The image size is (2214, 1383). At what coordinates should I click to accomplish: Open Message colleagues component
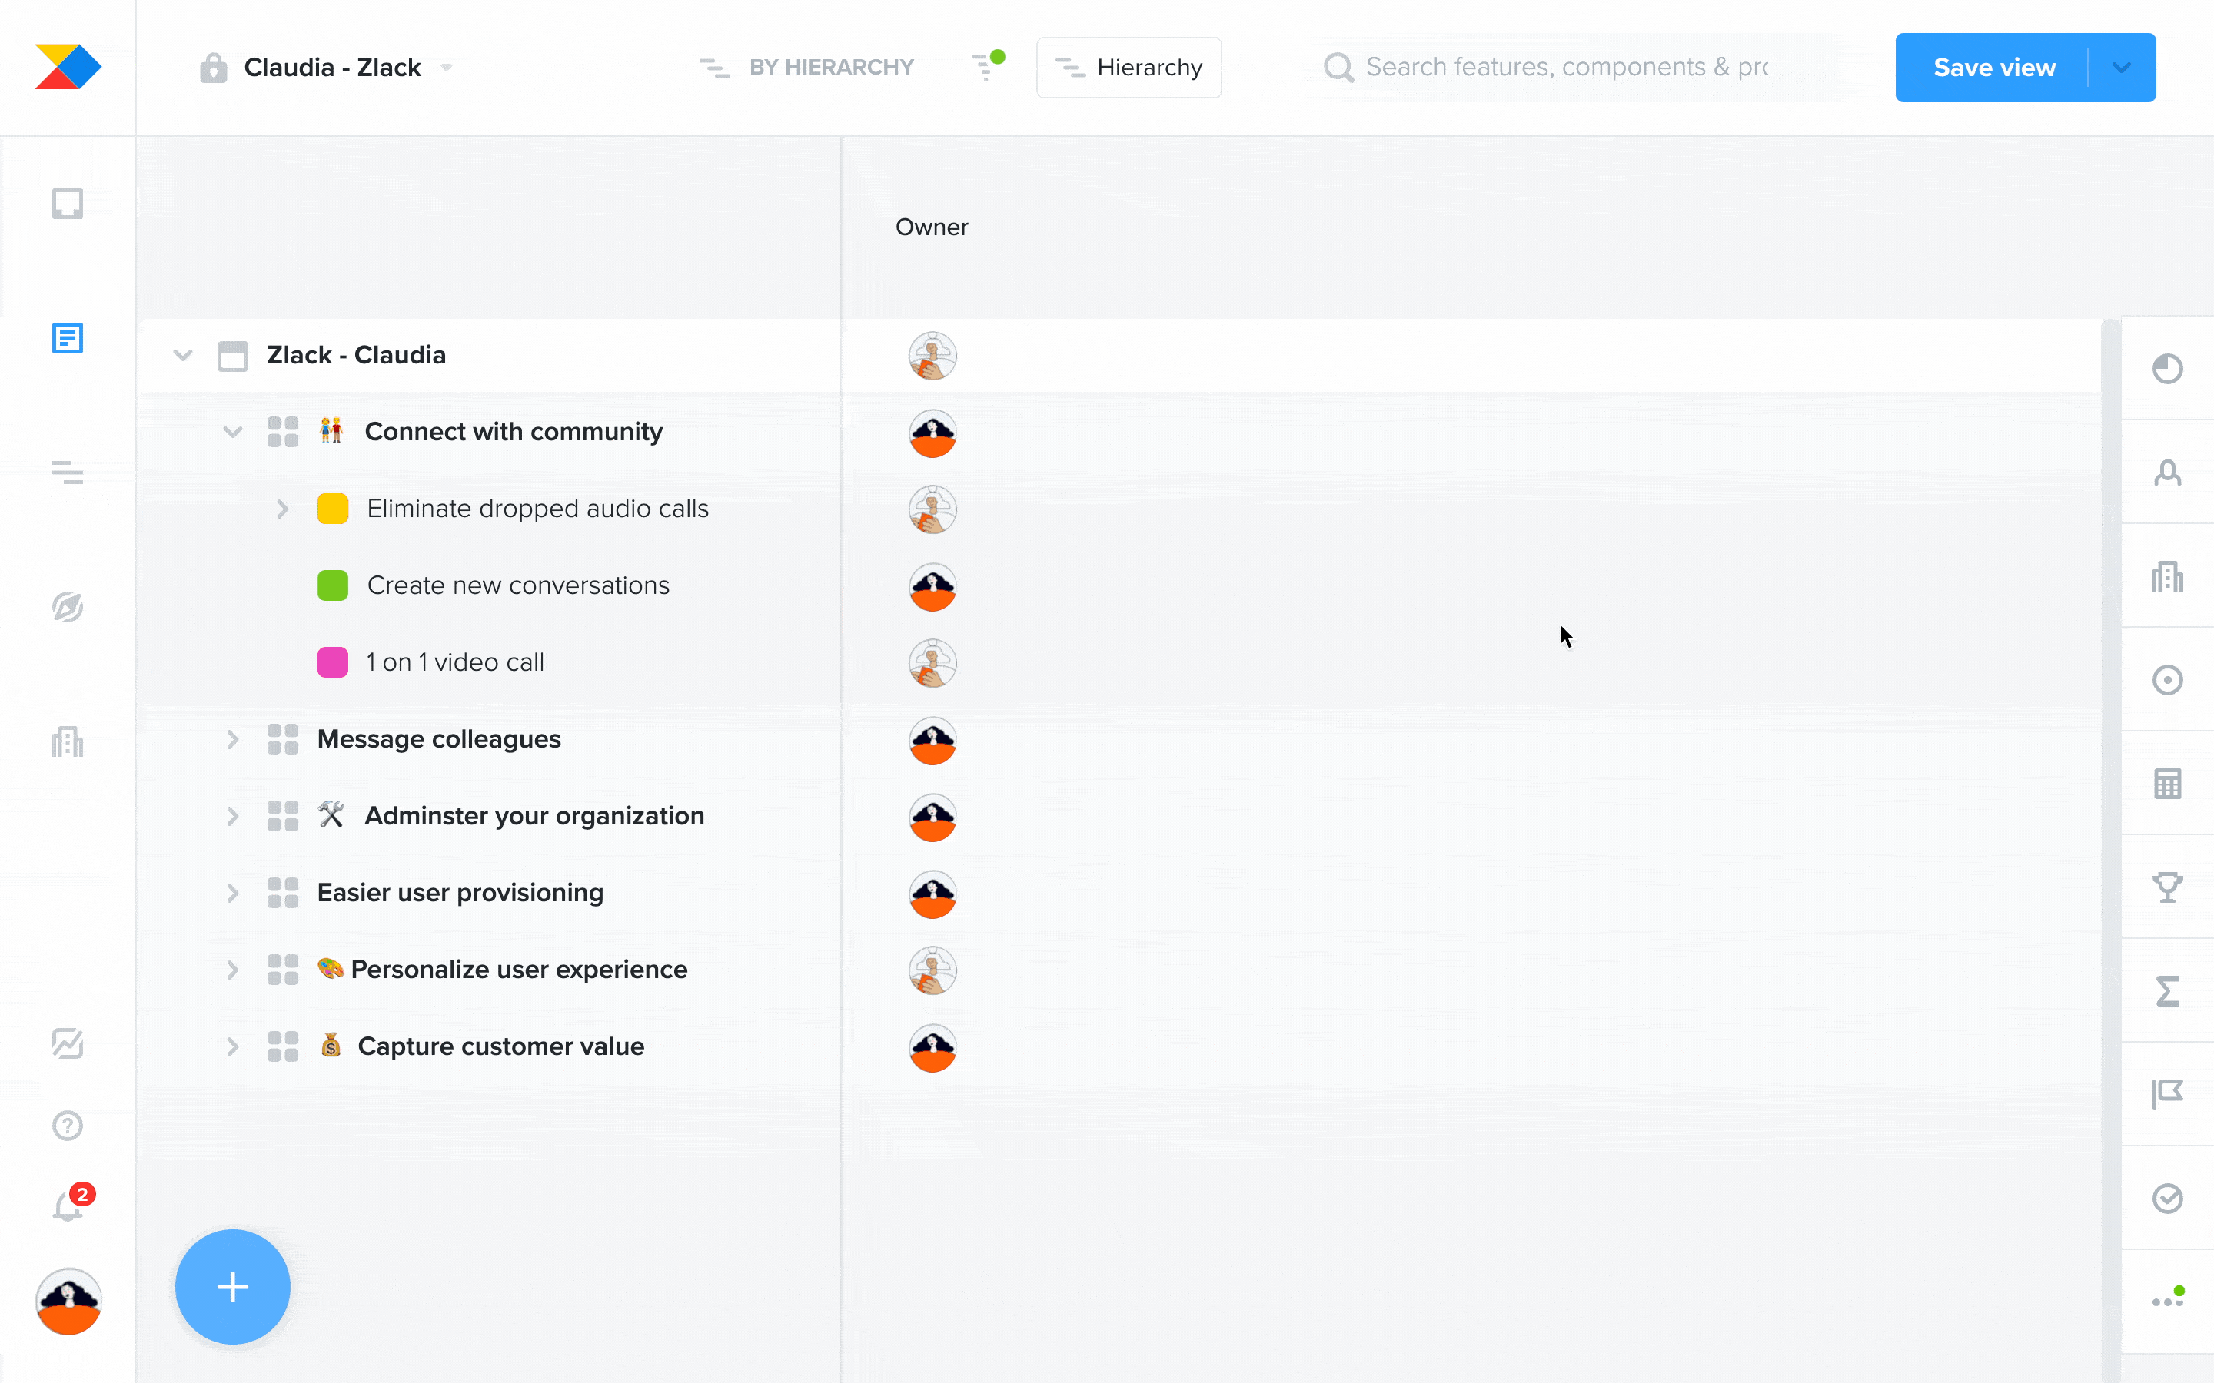[x=439, y=739]
